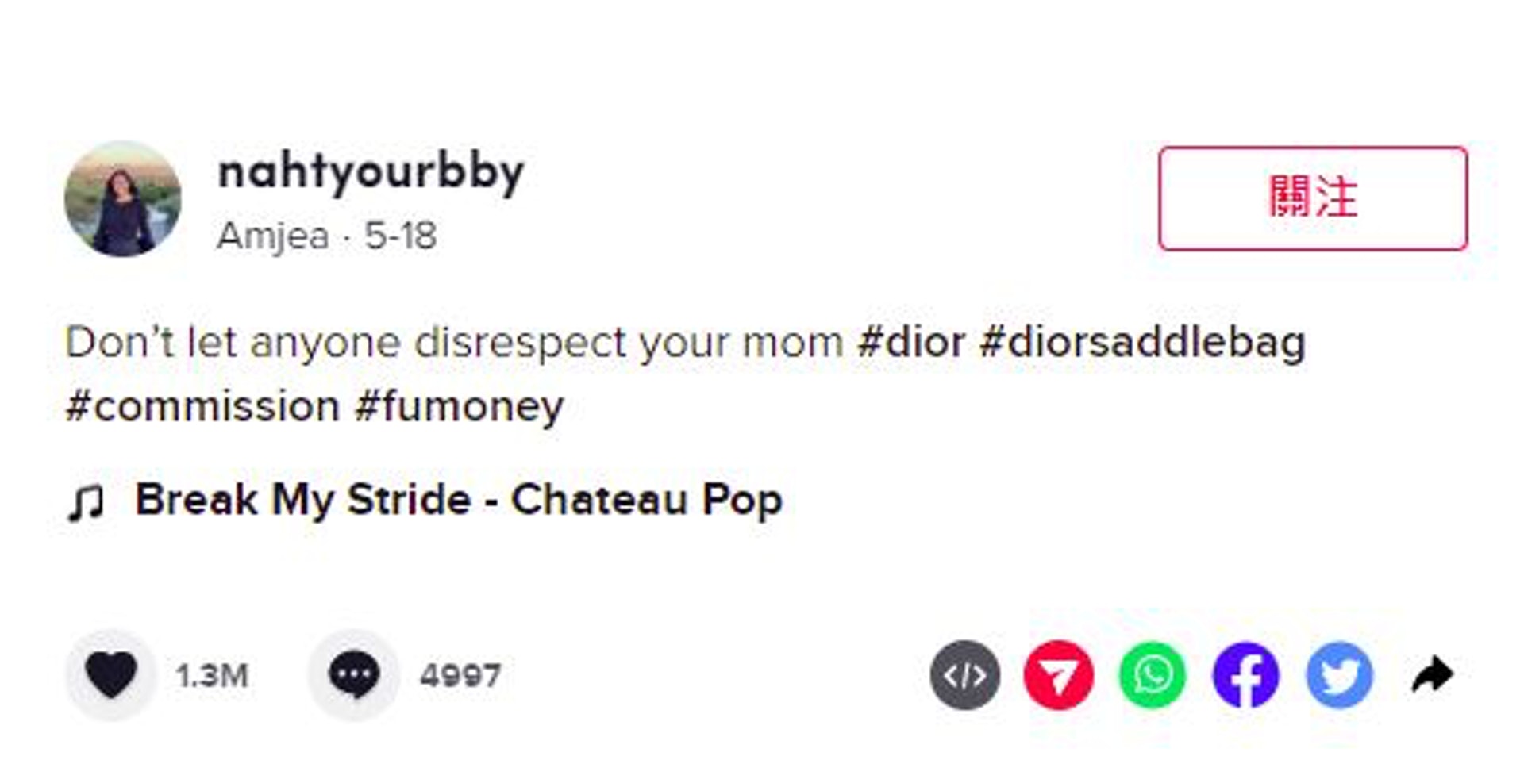This screenshot has height=760, width=1524.
Task: Like the video with the heart icon
Action: [110, 675]
